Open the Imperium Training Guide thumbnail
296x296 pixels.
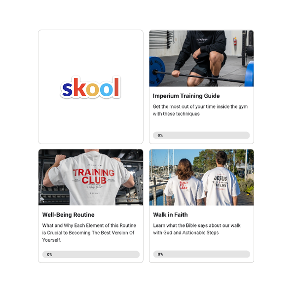(x=201, y=58)
